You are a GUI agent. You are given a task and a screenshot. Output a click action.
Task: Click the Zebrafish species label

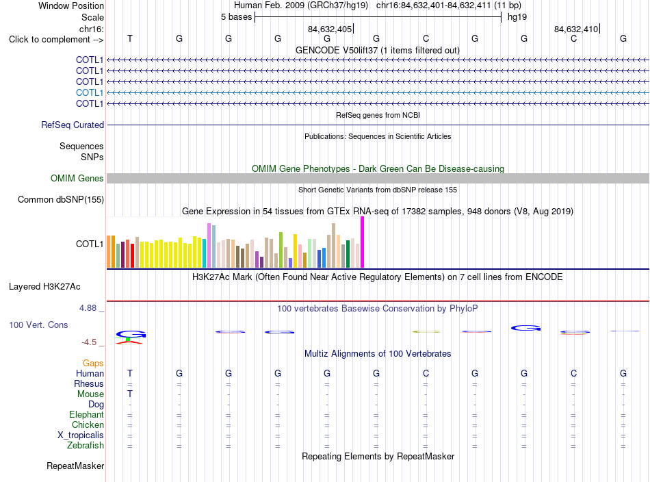click(x=86, y=445)
